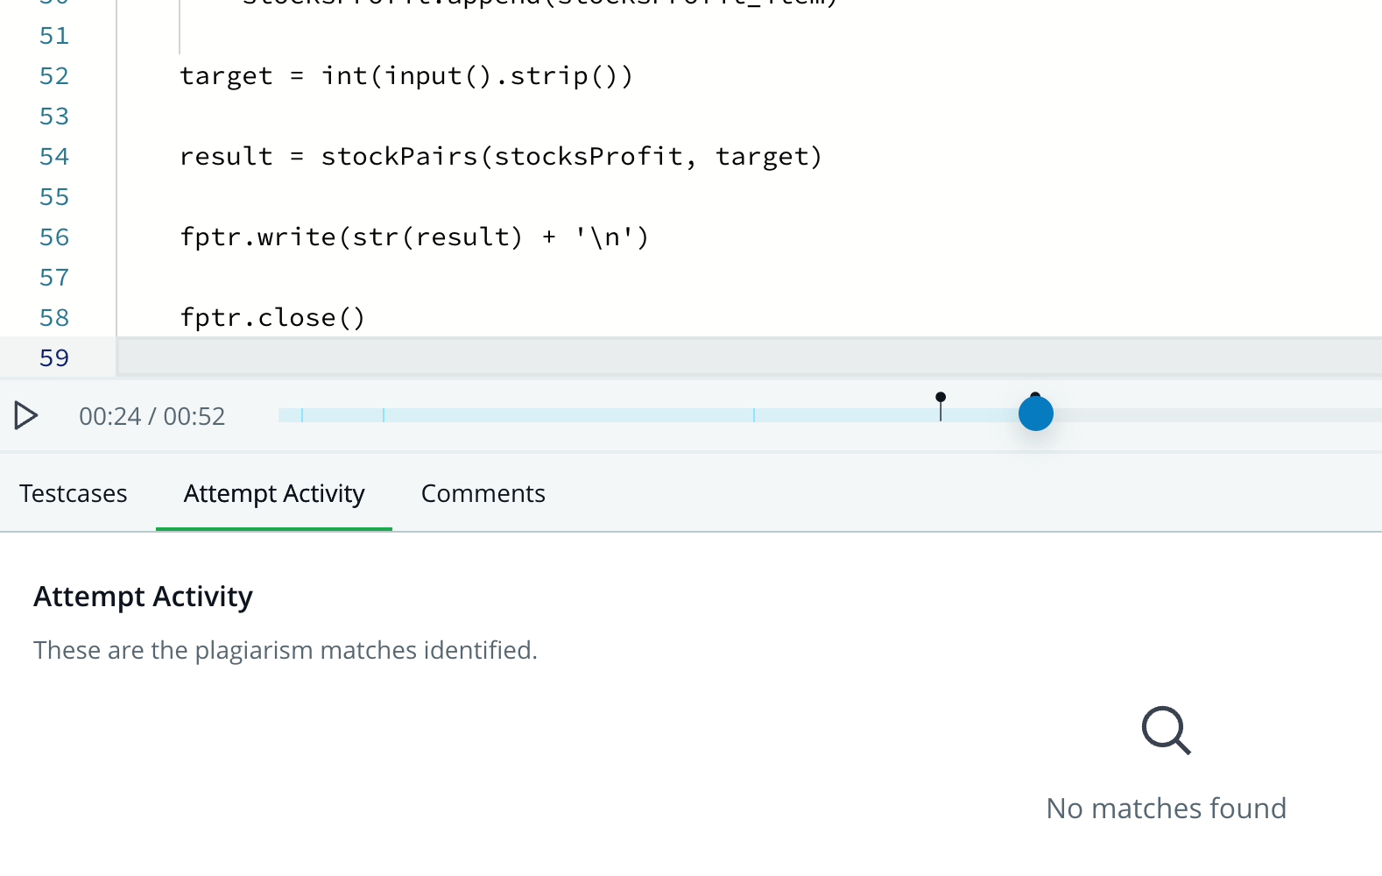This screenshot has height=876, width=1382.
Task: Click the code line 'fptr.close()'
Action: pos(272,318)
